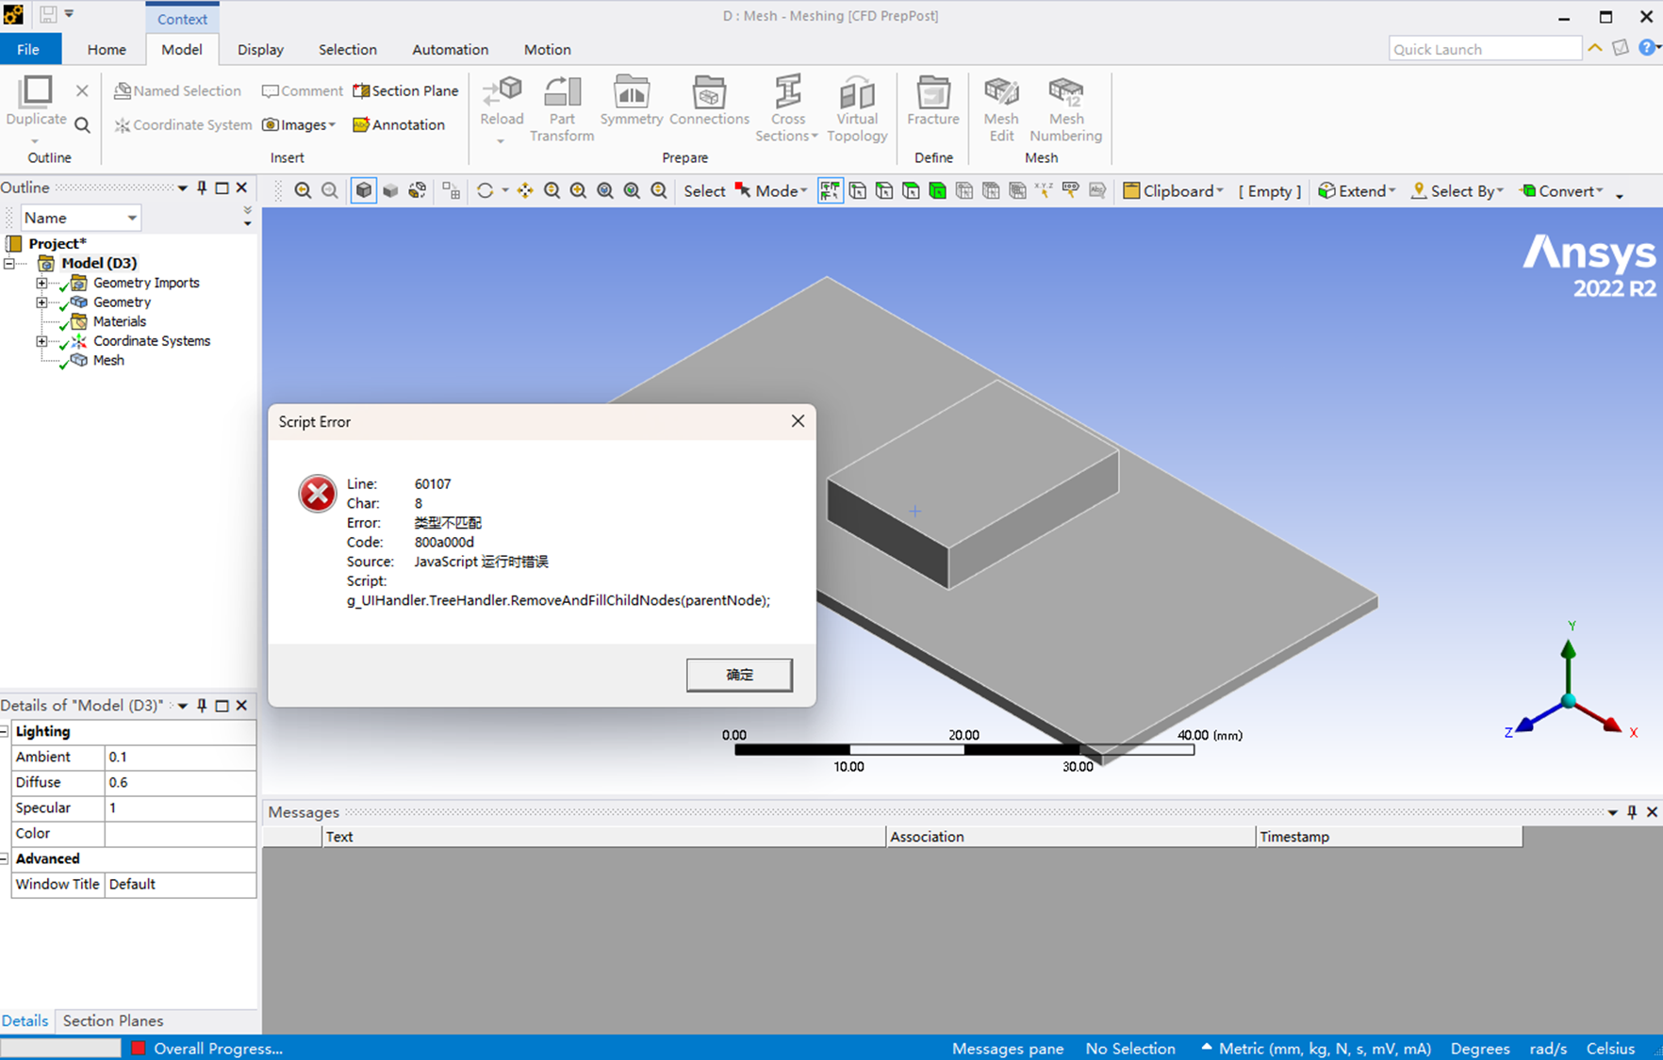The height and width of the screenshot is (1060, 1663).
Task: Expand the Geometry tree node
Action: (x=41, y=302)
